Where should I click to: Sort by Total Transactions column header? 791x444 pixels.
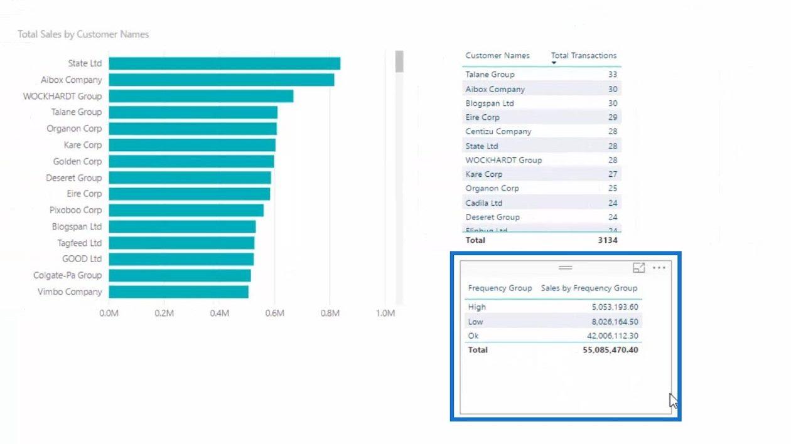(584, 55)
